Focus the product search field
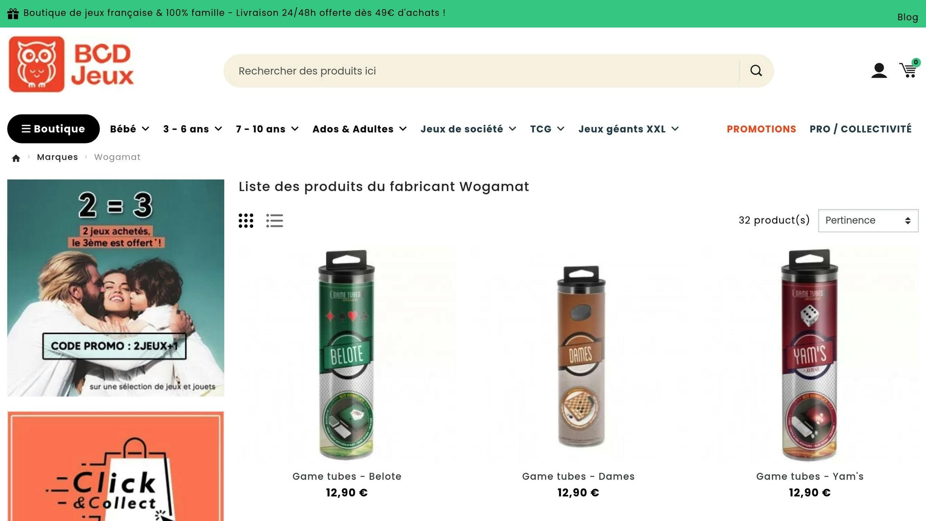 [482, 71]
